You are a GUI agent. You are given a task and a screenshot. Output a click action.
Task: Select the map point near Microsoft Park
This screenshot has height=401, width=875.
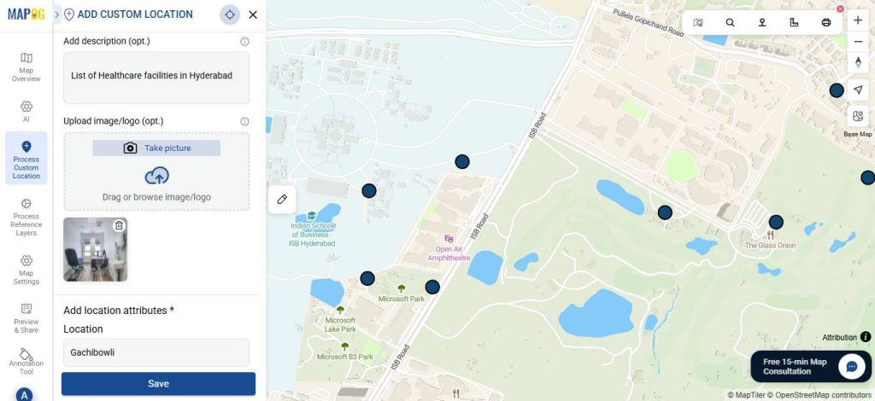[x=432, y=288]
